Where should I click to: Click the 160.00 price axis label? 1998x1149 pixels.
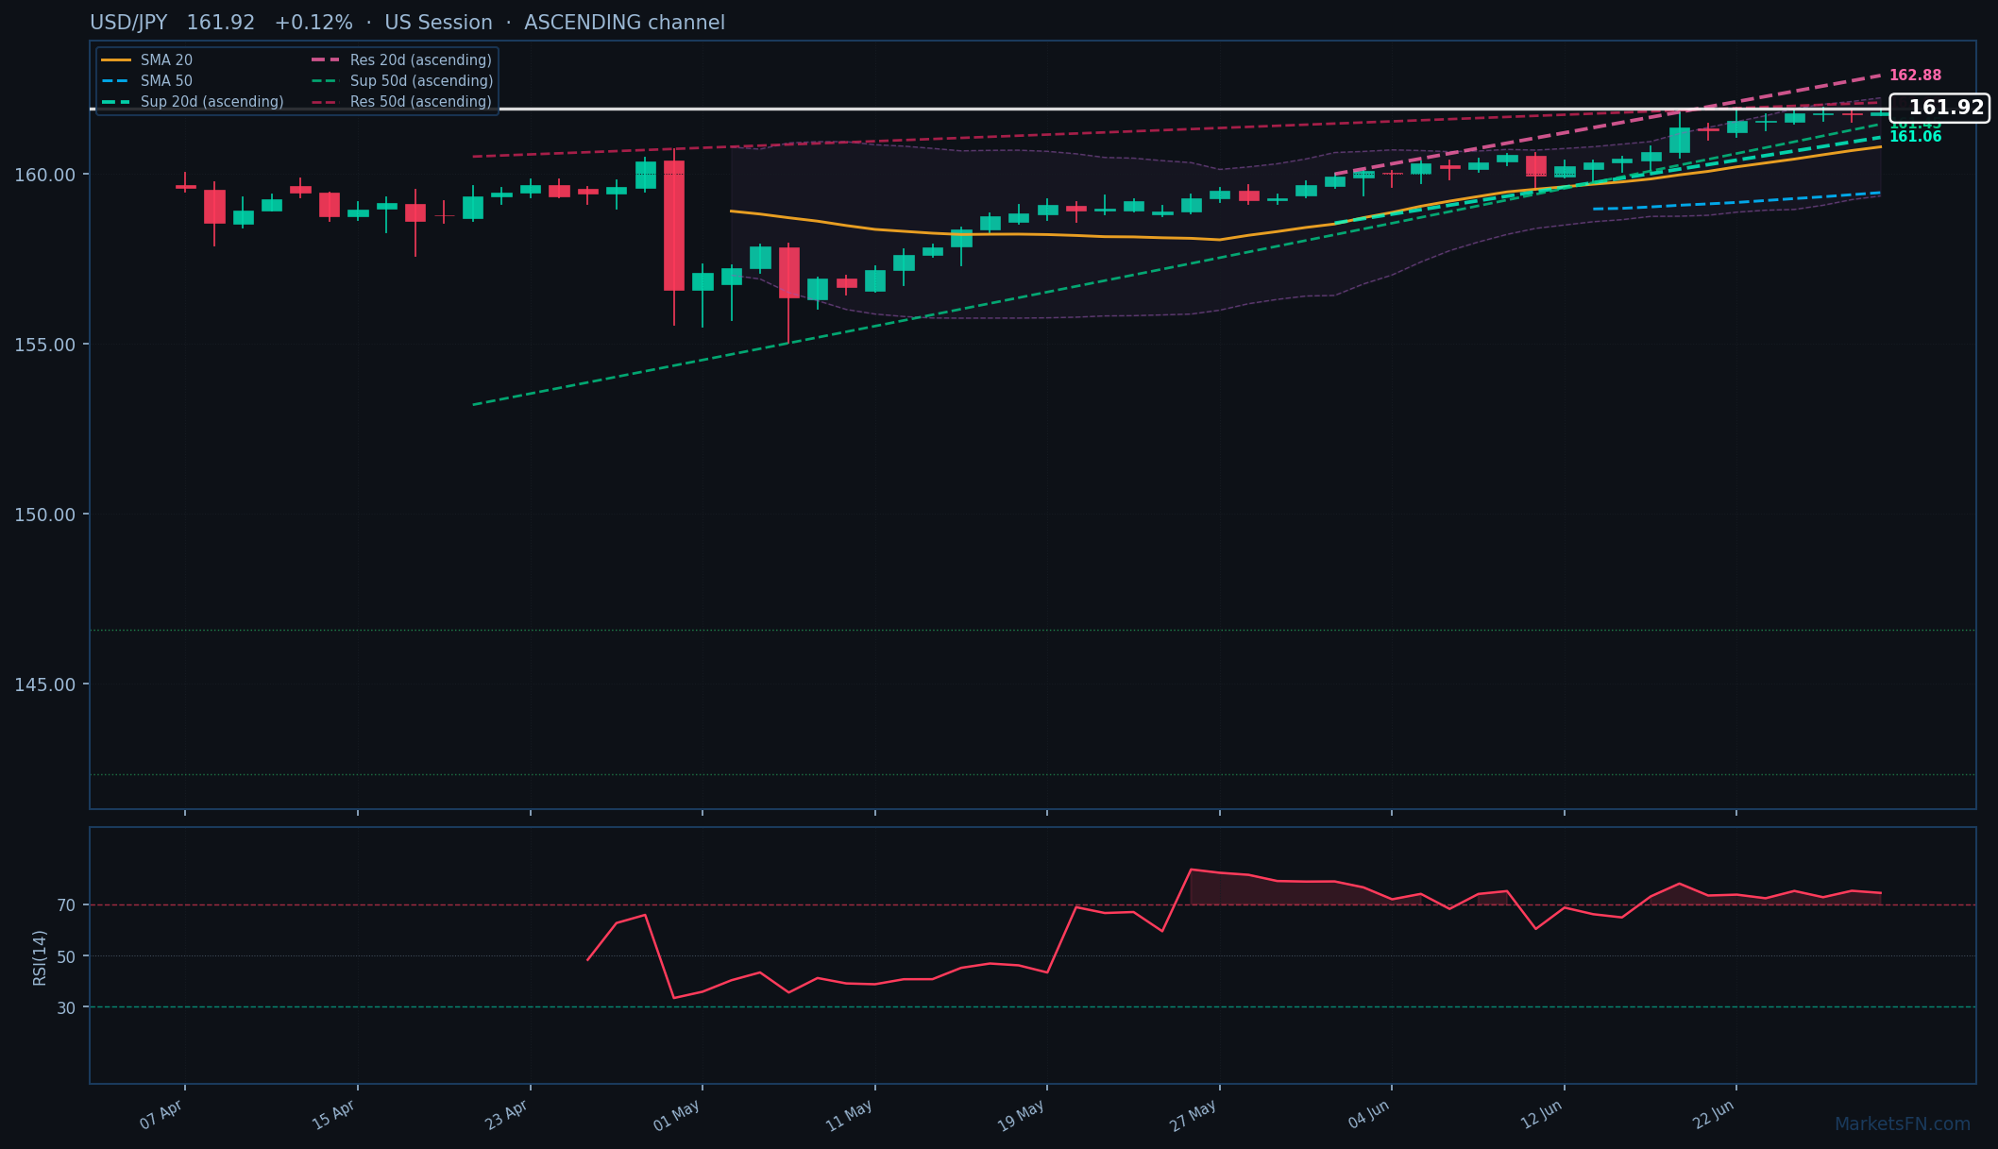(44, 175)
